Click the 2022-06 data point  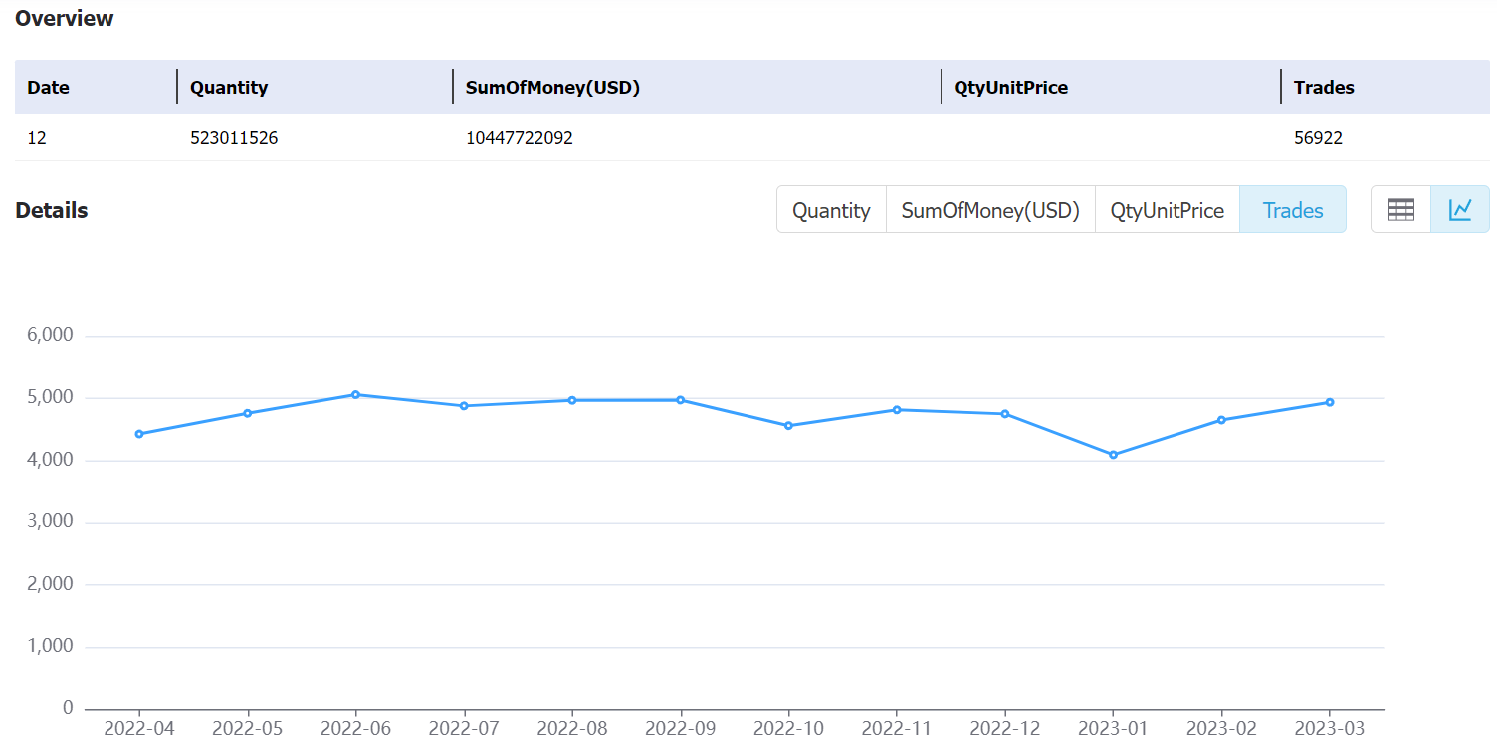click(x=355, y=394)
